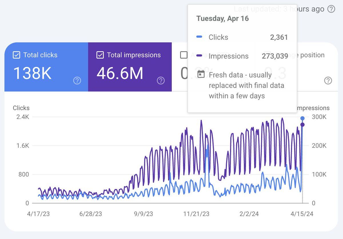
Task: Click the 46.6M total impressions value
Action: coord(120,73)
